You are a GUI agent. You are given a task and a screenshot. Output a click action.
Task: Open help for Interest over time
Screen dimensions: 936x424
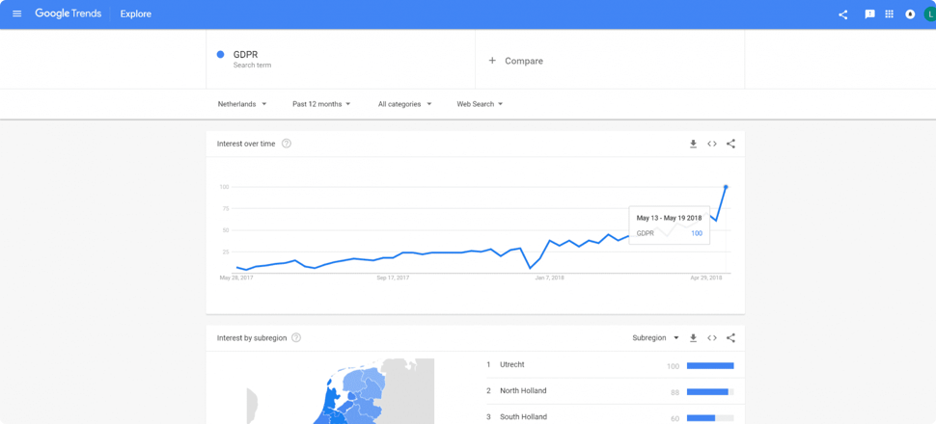coord(287,144)
